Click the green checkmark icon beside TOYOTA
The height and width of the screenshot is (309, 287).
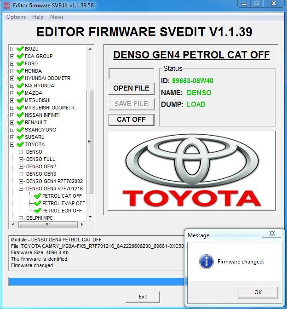(x=20, y=144)
